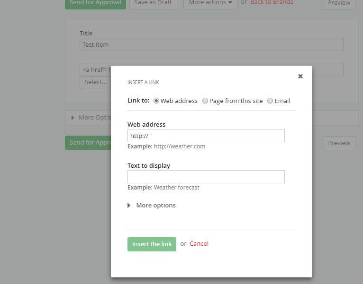Viewport: 363px width, 284px height.
Task: Close the Insert a Link dialog
Action: (300, 76)
